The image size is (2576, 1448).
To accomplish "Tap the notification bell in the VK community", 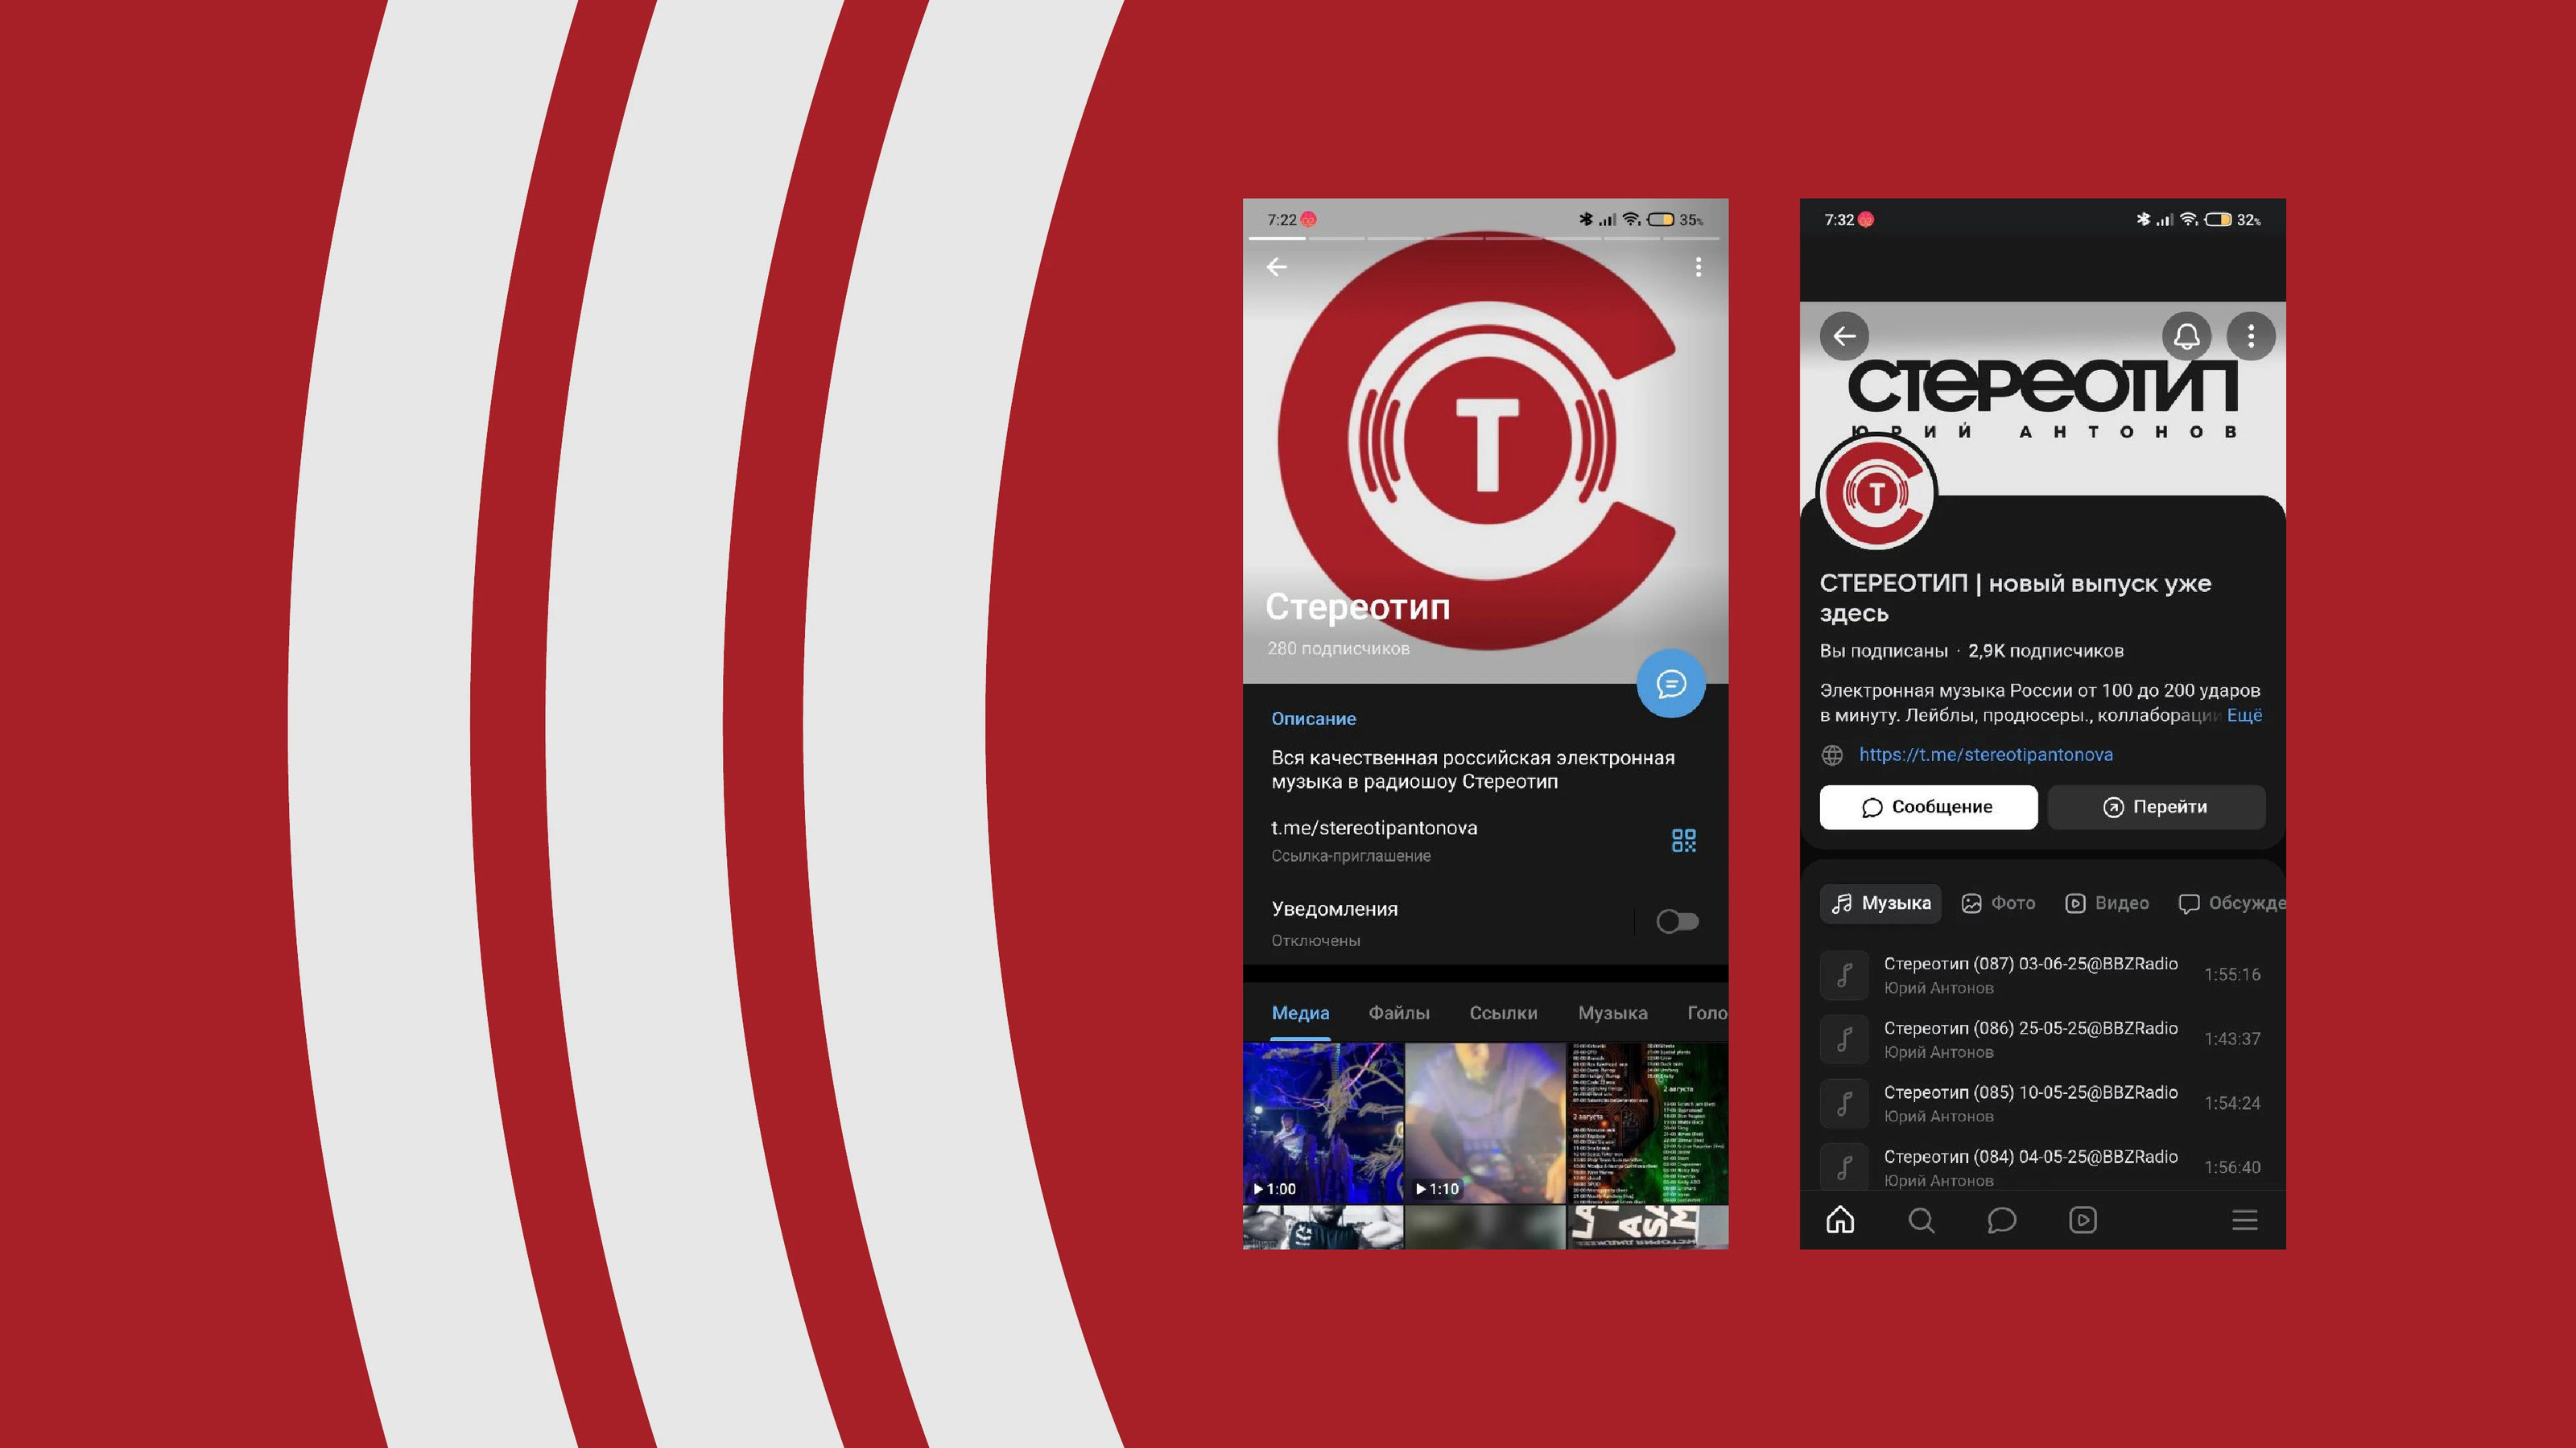I will click(2186, 335).
